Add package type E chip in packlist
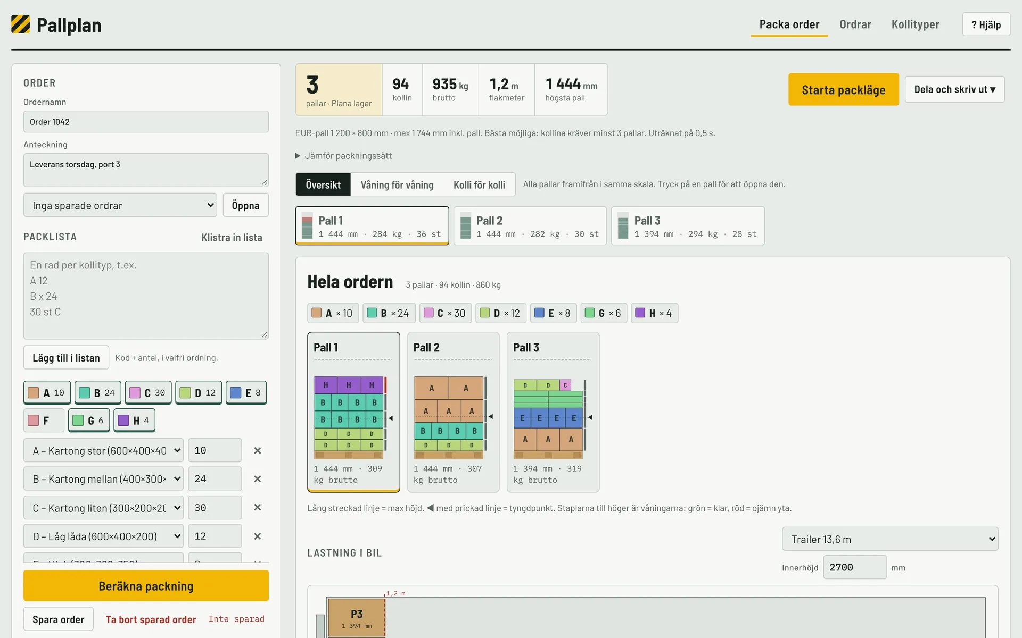 pos(246,393)
